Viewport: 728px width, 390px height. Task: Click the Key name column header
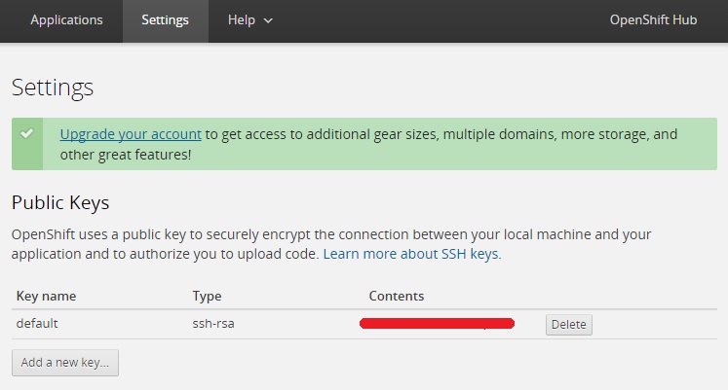click(x=46, y=296)
